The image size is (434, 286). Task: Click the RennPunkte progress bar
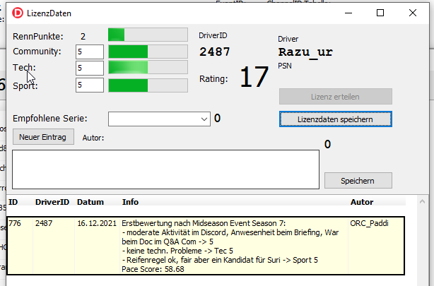tap(147, 35)
